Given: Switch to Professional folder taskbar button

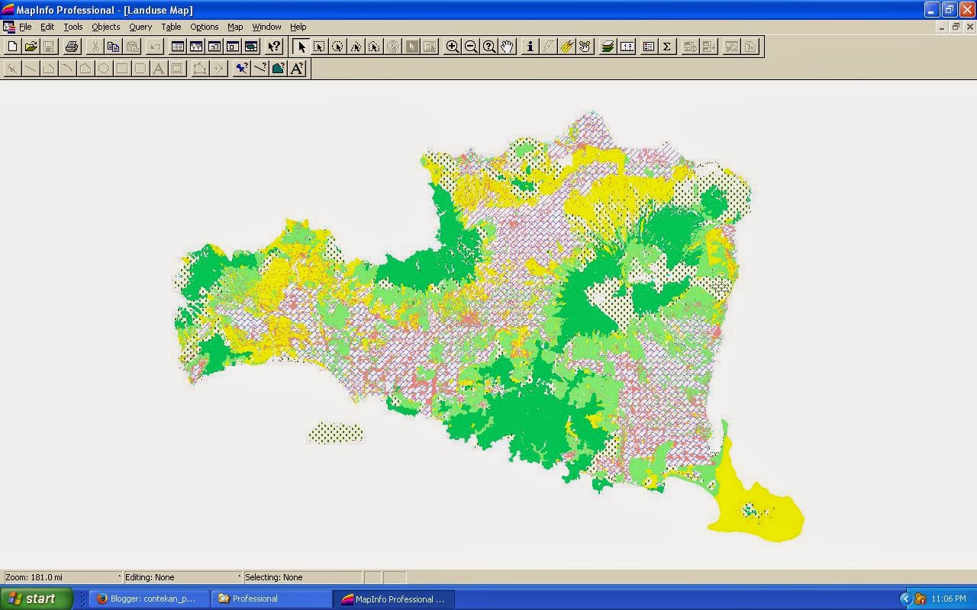Looking at the screenshot, I should (271, 599).
